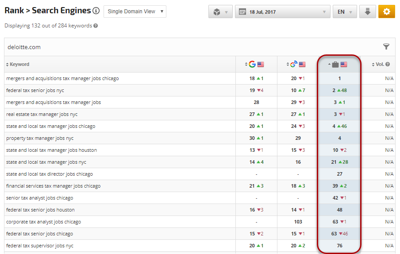Click the deloitte.com domain header
400x254 pixels.
pos(24,47)
